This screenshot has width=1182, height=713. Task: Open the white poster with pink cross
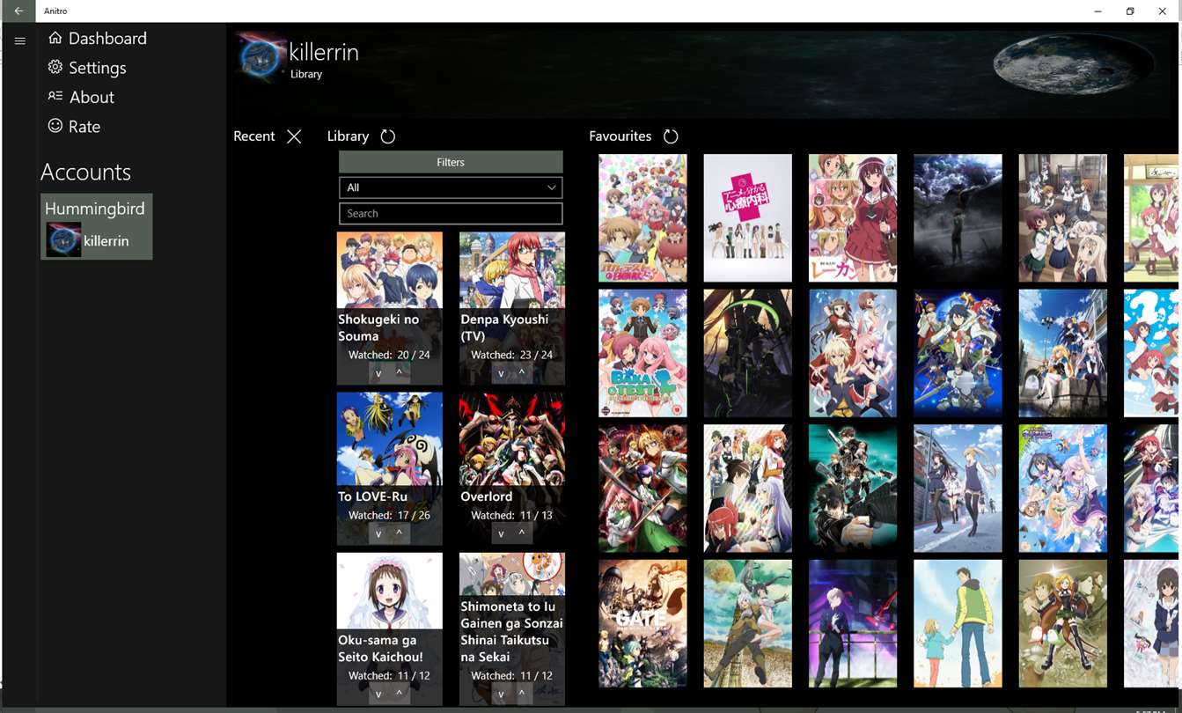coord(748,218)
